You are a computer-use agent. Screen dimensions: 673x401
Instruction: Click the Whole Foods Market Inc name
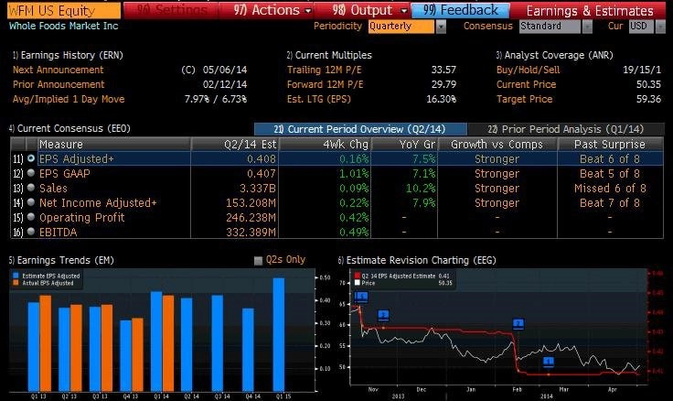[63, 26]
